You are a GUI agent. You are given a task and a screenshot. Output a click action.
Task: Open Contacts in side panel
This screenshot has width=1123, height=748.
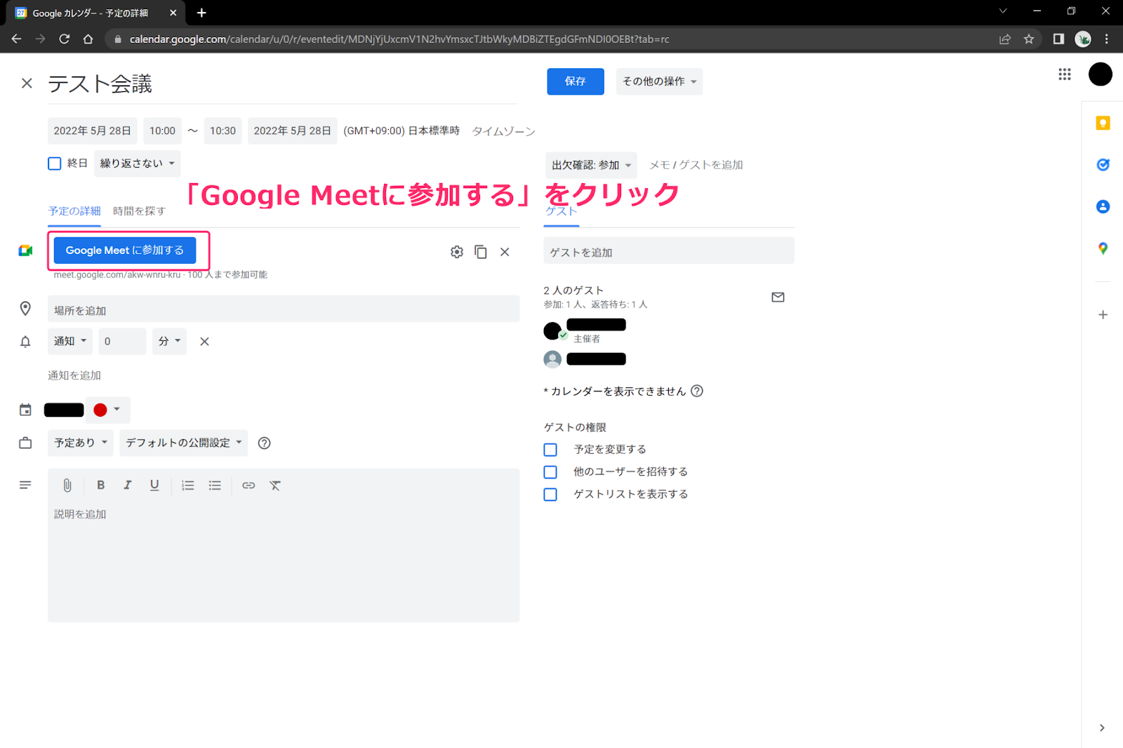pyautogui.click(x=1103, y=206)
